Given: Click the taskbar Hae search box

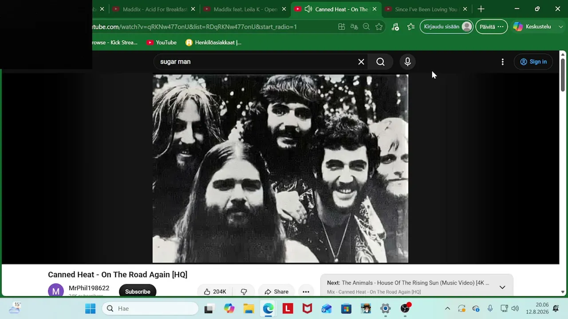Looking at the screenshot, I should pyautogui.click(x=150, y=308).
